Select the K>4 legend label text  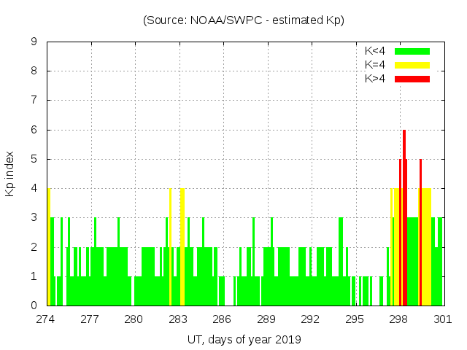coord(375,79)
